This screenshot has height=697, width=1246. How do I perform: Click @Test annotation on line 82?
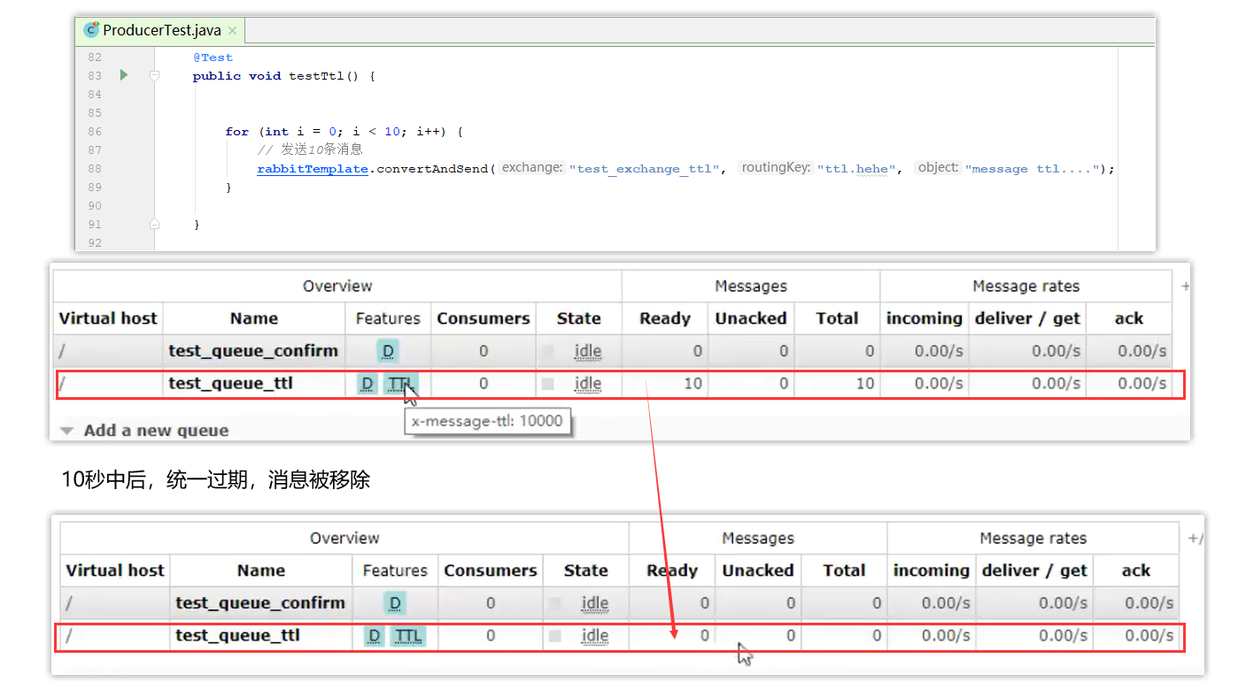213,57
